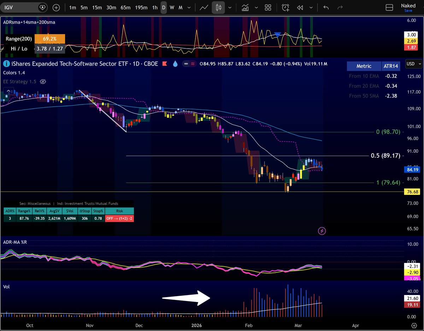Click the 2026 marker on time axis
Viewport: 424px width, 331px height.
pyautogui.click(x=197, y=325)
